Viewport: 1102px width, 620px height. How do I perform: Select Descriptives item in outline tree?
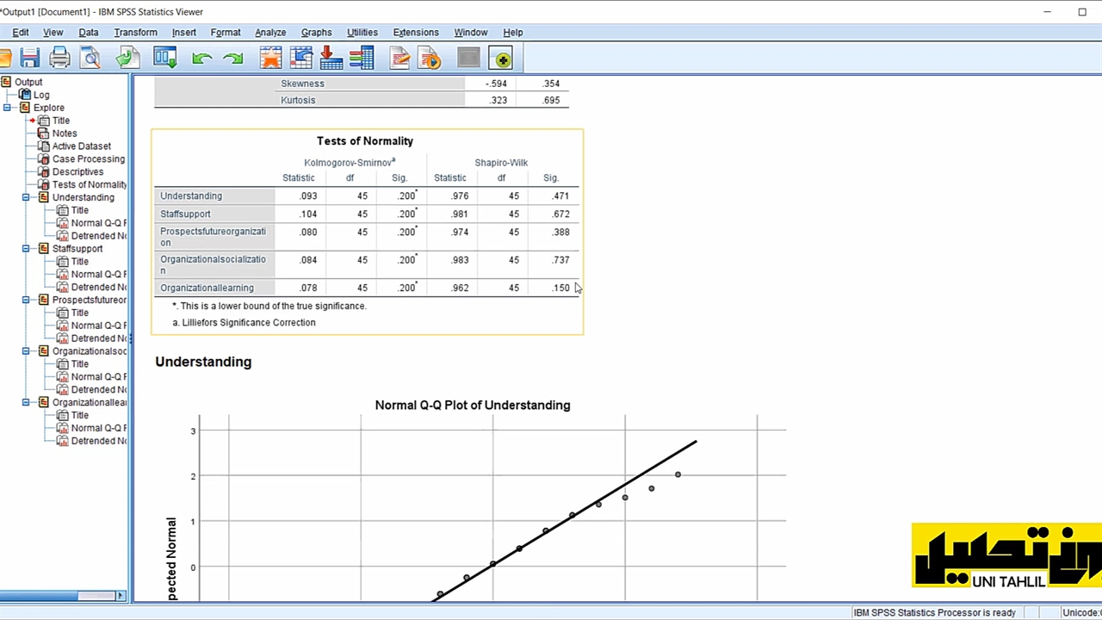[77, 171]
